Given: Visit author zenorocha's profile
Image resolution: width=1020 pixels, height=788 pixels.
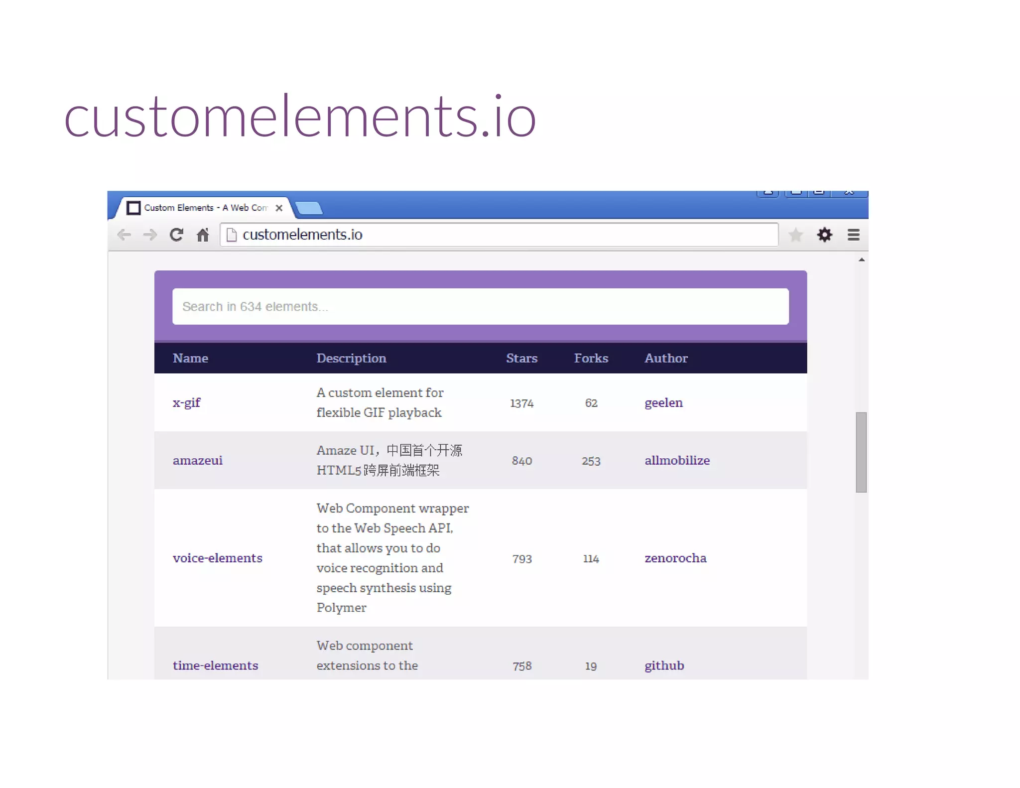Looking at the screenshot, I should (675, 558).
